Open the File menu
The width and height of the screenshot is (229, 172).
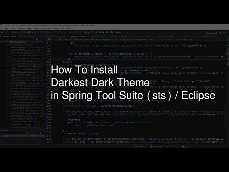pyautogui.click(x=2, y=29)
